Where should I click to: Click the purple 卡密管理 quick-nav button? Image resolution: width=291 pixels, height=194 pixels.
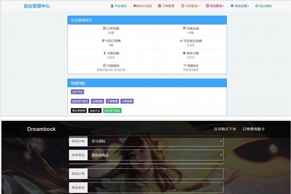coord(127,101)
